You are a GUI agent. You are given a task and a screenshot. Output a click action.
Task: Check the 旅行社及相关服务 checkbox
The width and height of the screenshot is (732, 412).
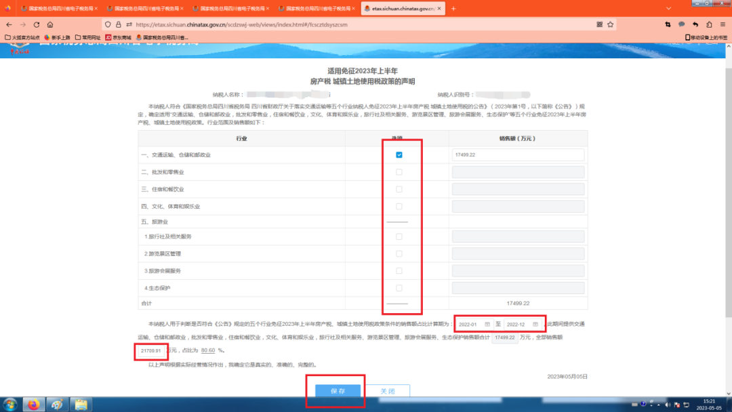(399, 236)
